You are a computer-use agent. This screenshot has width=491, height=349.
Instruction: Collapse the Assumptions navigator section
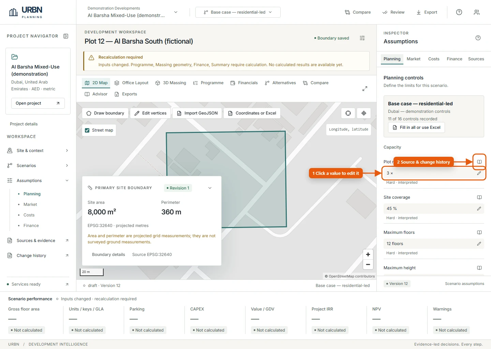[67, 181]
